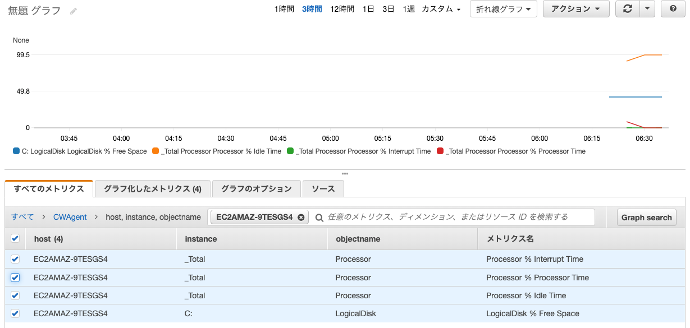Uncheck the LogicalDisk % Free Space row
This screenshot has height=328, width=690.
(14, 313)
